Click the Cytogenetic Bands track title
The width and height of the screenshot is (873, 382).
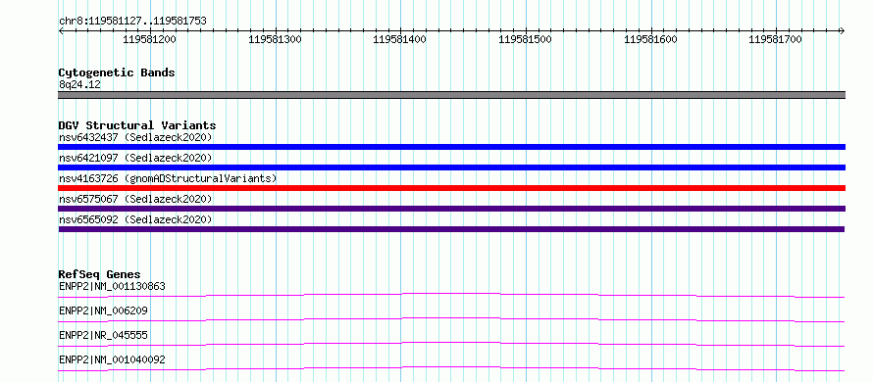click(x=117, y=72)
